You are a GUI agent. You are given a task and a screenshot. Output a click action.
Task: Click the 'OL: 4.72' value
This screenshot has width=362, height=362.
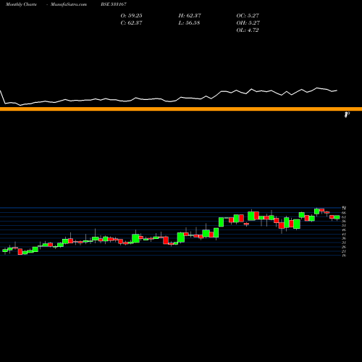coord(248,30)
